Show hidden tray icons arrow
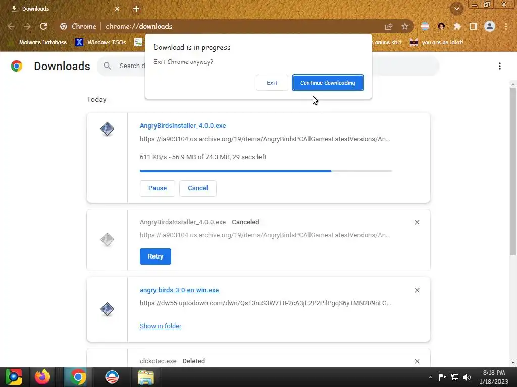 coord(430,377)
